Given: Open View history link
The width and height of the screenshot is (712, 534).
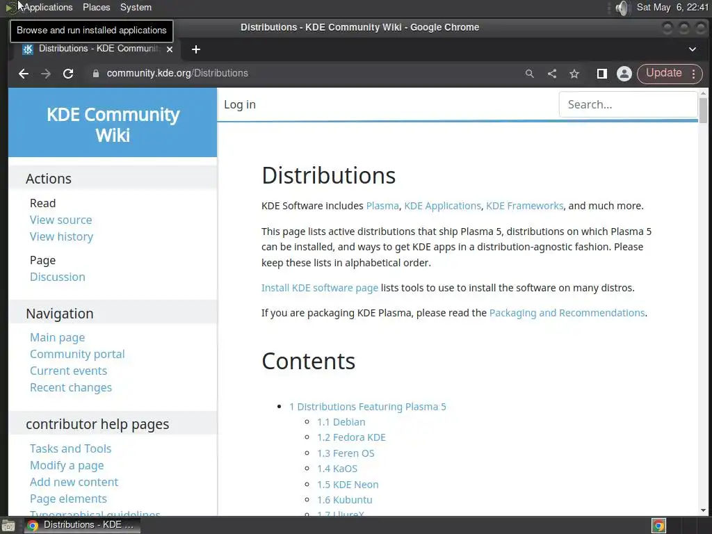Looking at the screenshot, I should [x=61, y=236].
